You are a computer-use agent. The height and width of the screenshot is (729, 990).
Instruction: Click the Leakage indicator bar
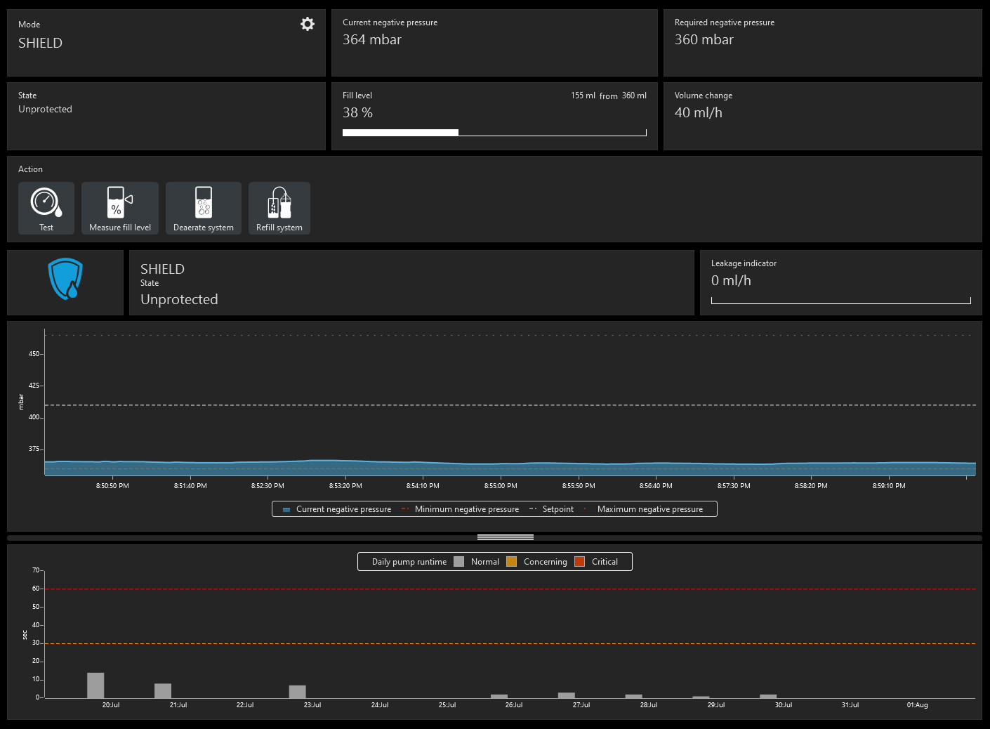click(840, 301)
